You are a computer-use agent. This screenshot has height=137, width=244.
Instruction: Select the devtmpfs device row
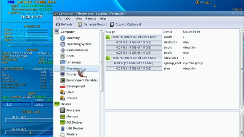(170, 42)
